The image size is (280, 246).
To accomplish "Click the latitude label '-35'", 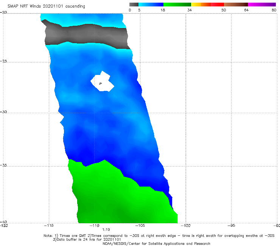I will [x=3, y=165].
